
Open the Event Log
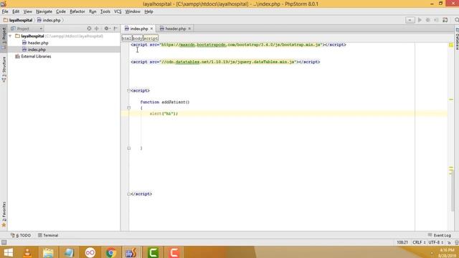point(440,235)
